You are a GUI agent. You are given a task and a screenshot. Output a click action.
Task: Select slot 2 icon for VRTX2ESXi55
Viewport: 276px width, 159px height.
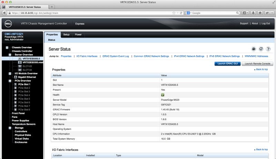tap(20, 62)
